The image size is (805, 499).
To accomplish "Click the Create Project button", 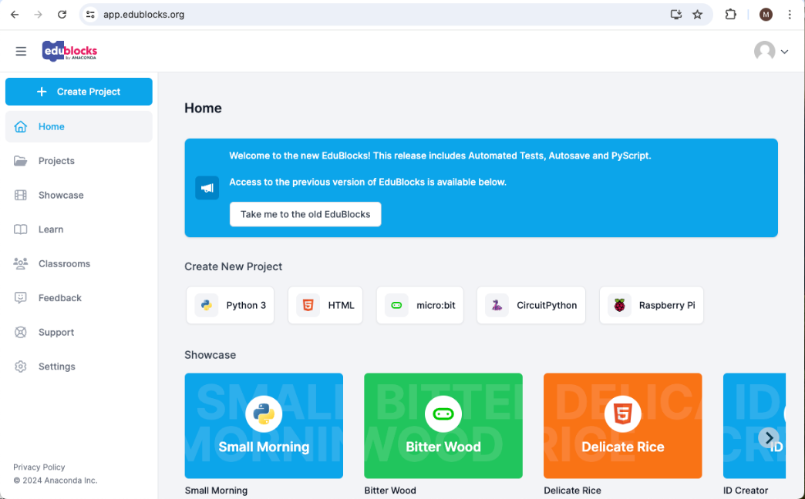I will (x=79, y=92).
